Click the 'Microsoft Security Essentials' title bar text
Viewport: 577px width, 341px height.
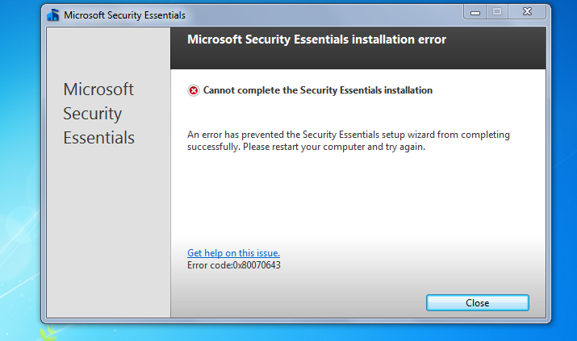click(125, 15)
